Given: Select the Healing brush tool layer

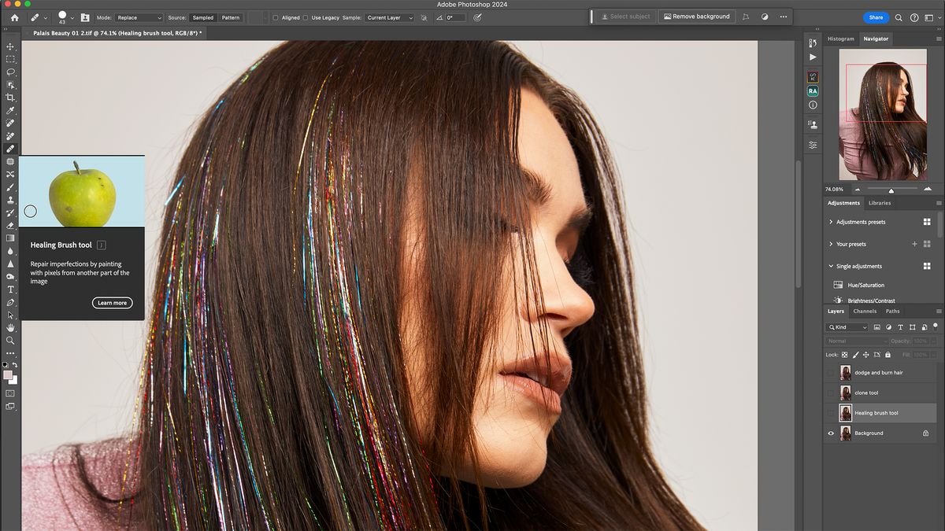Looking at the screenshot, I should [x=878, y=412].
